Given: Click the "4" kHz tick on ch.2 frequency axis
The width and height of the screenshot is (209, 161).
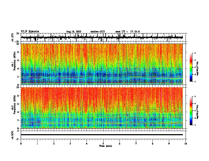Looking at the screenshot, I should (x=18, y=112).
